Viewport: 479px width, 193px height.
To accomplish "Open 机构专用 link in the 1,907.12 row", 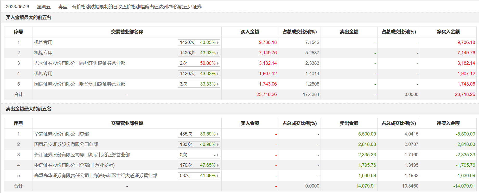I will point(43,74).
